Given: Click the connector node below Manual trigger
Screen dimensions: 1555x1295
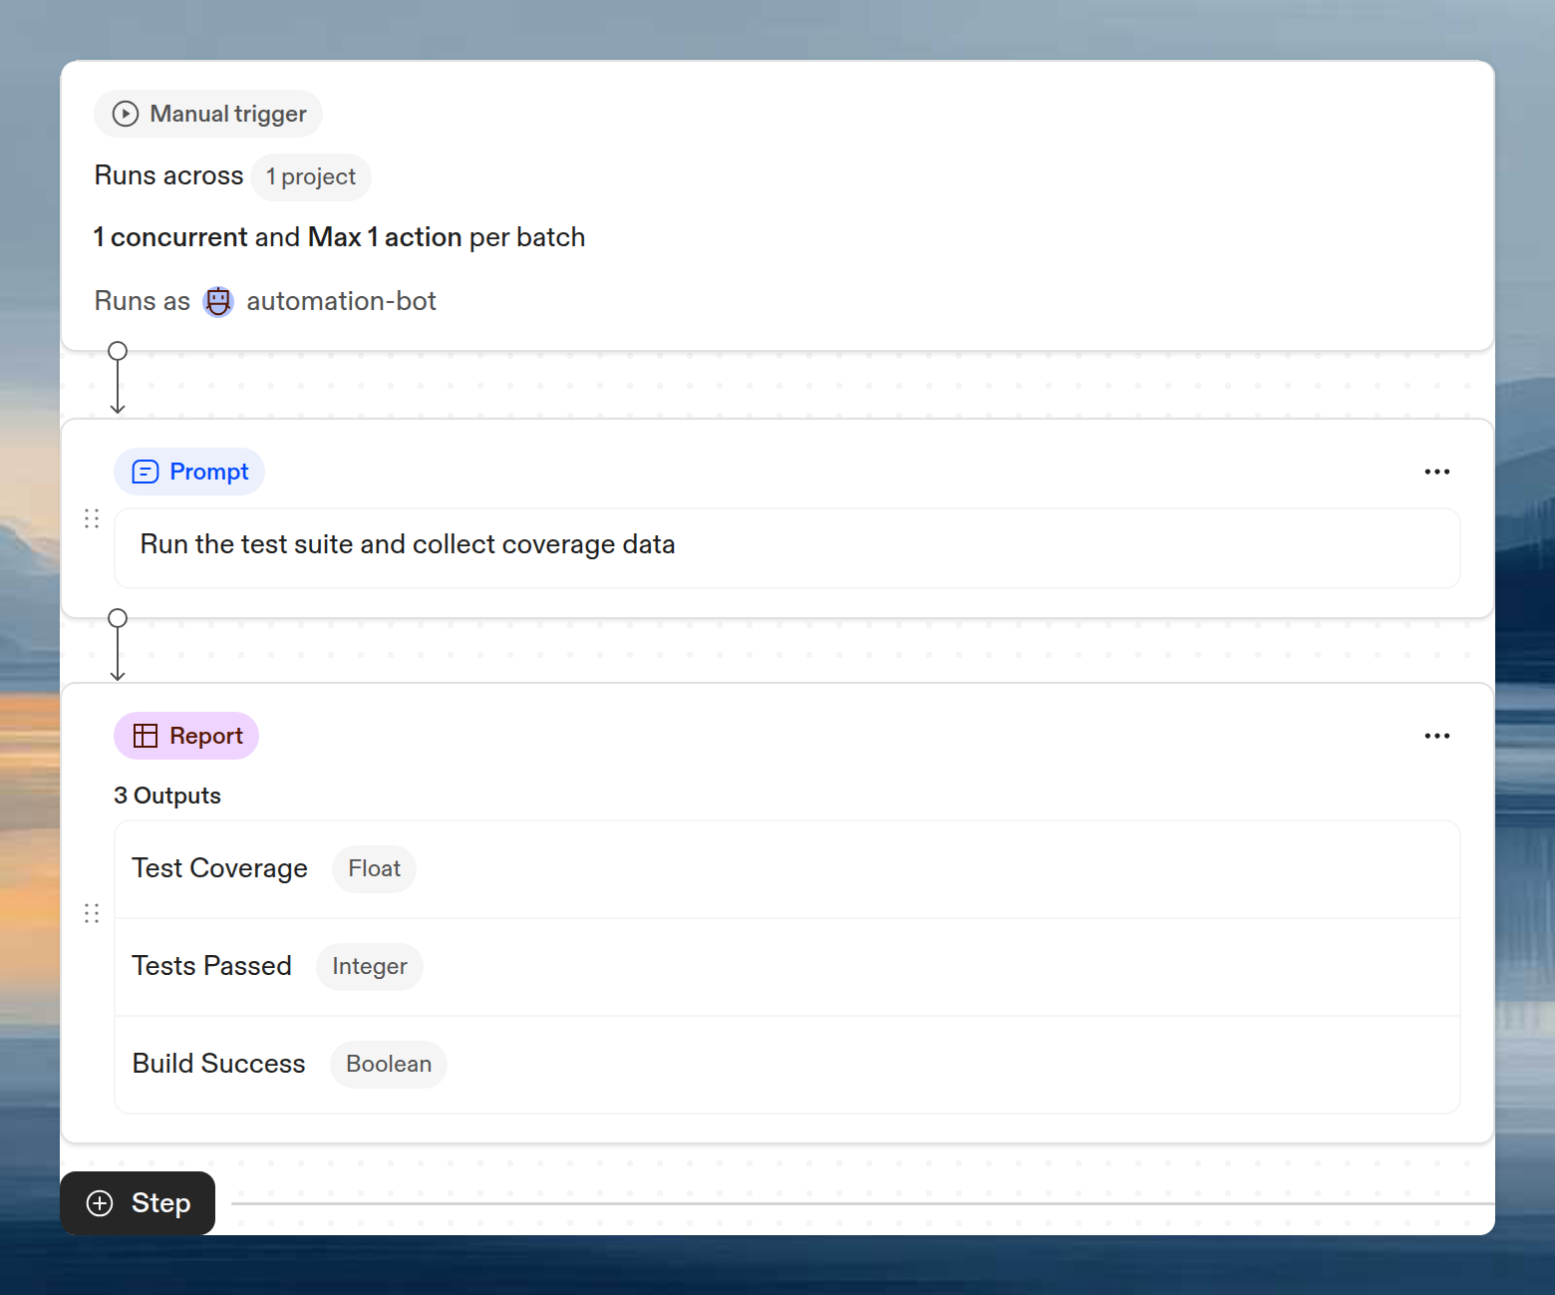Looking at the screenshot, I should coord(118,350).
